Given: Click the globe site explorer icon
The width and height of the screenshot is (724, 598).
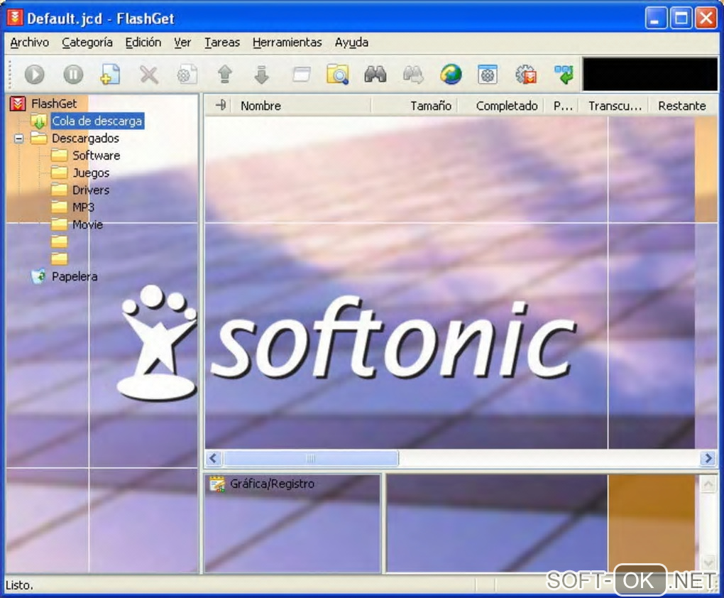Looking at the screenshot, I should [451, 75].
